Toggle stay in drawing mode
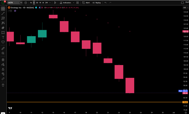Screen dimensions: 189x114 point(3,65)
